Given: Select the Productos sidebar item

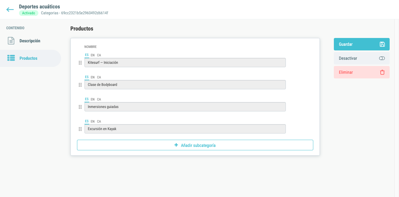Looking at the screenshot, I should [x=31, y=58].
